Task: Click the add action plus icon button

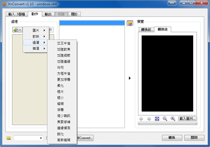Action: [17, 30]
